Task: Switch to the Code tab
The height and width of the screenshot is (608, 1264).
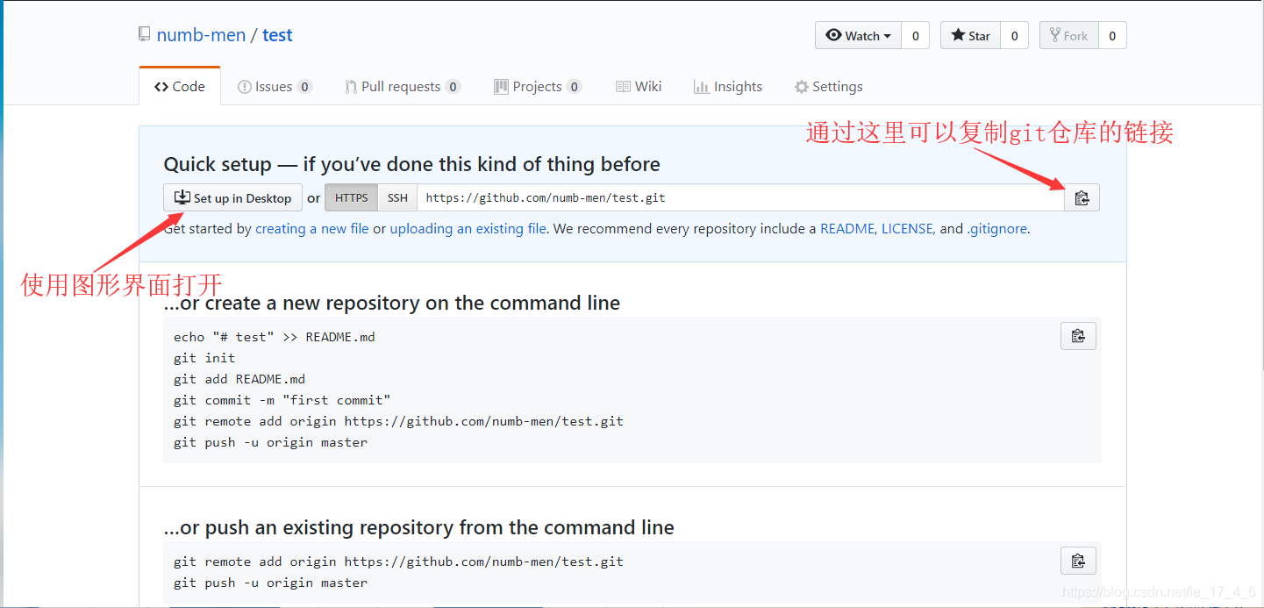Action: coord(180,86)
